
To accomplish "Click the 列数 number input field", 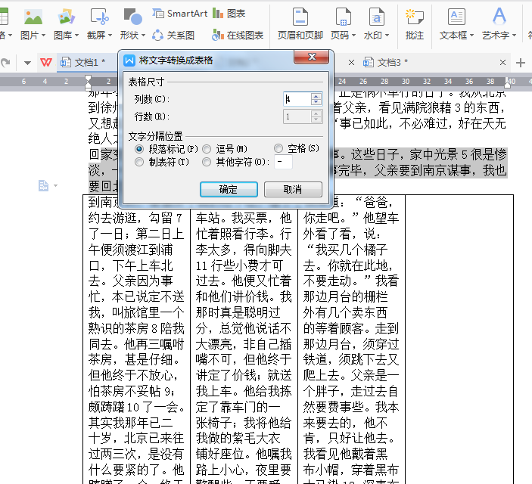I will click(297, 99).
